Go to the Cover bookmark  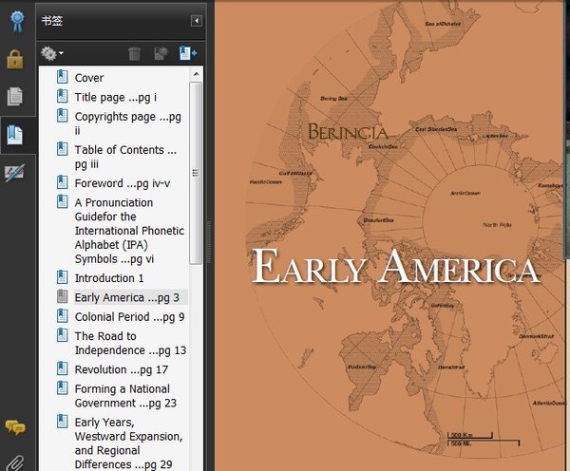coord(89,78)
